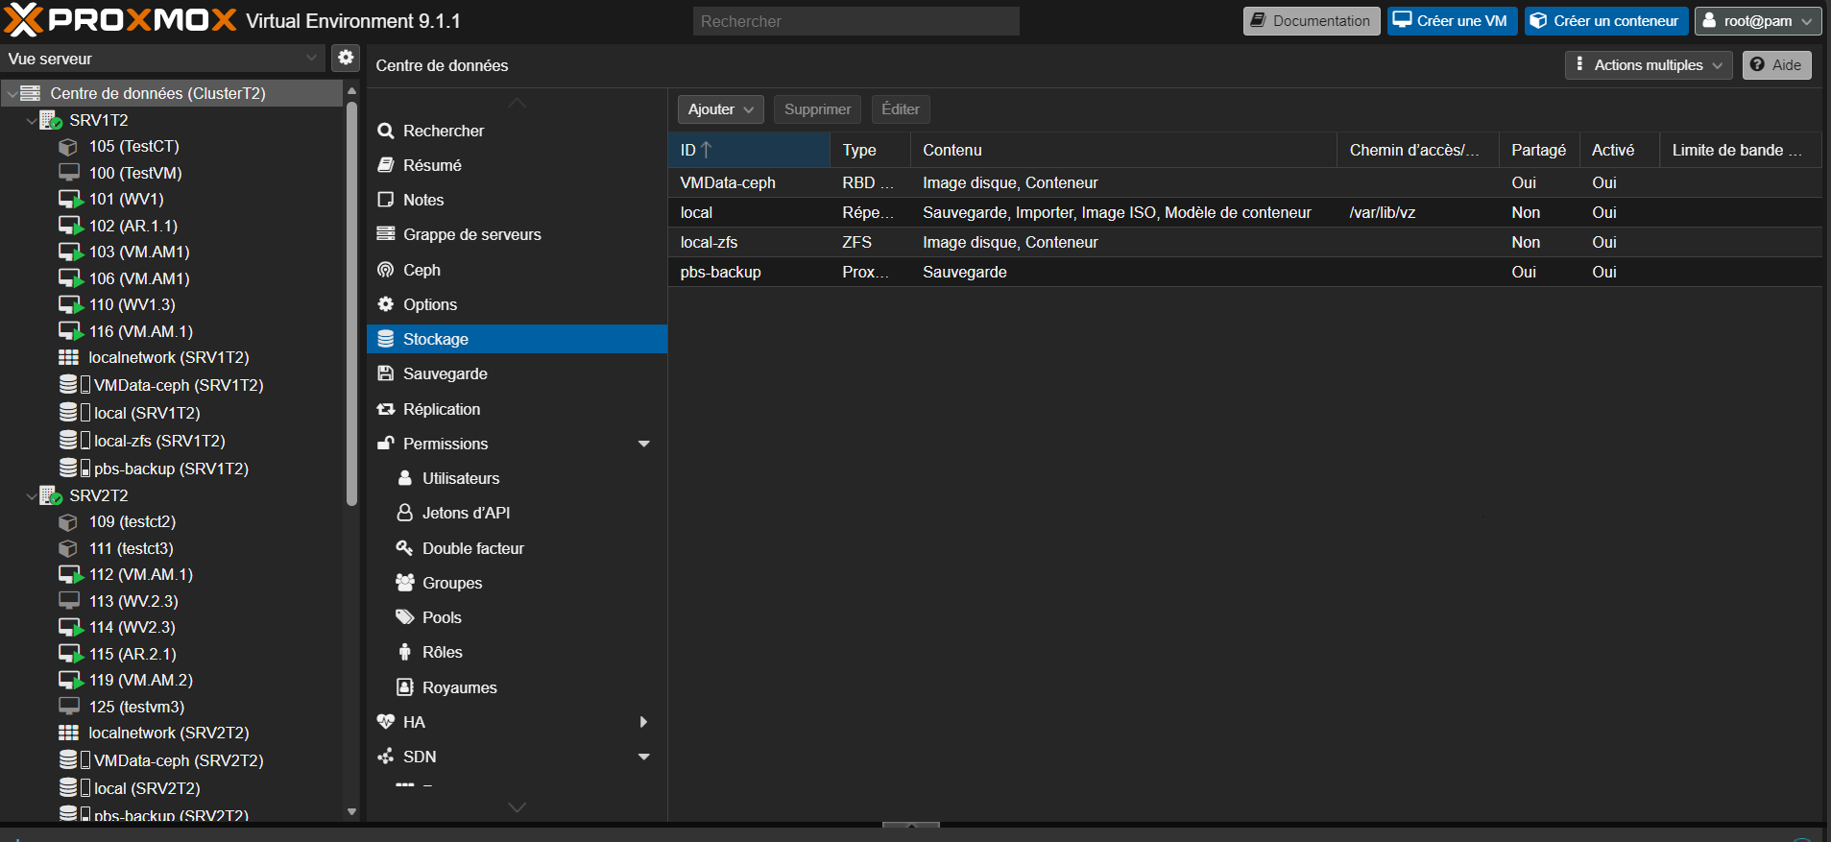
Task: Select the VMData-ceph storage row
Action: [x=1245, y=182]
